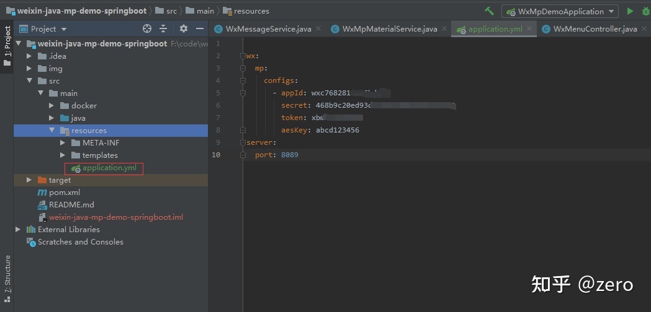Viewport: 651px width, 312px height.
Task: Switch to WxMessageService.java tab
Action: tap(268, 29)
